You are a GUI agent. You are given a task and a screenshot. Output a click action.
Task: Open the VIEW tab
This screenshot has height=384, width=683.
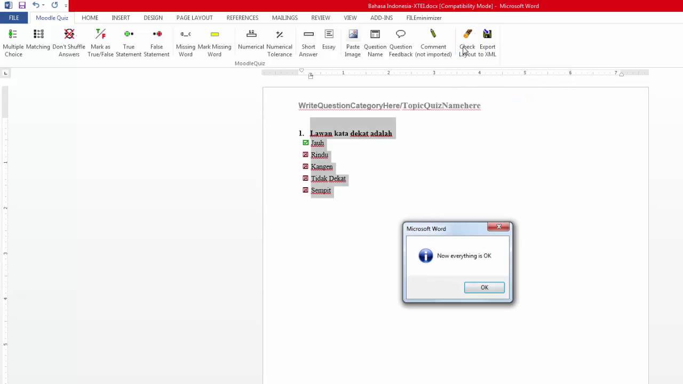pos(350,18)
